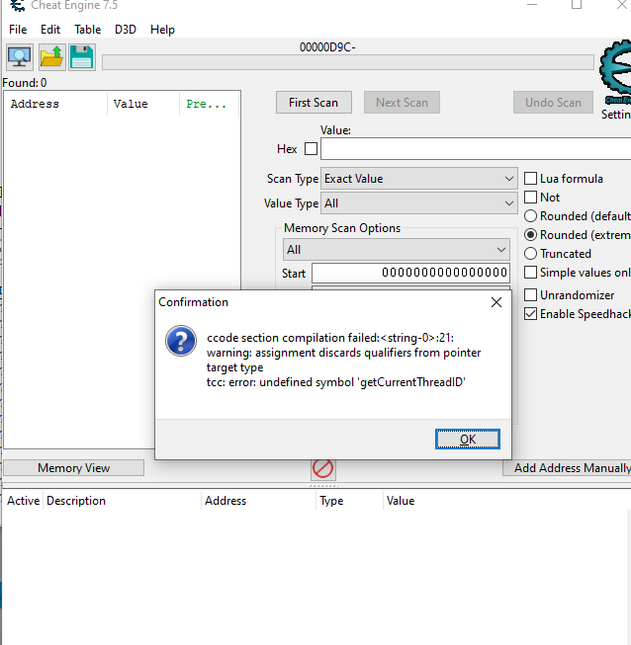Expand the Value Type dropdown
Screen dimensions: 631x645
click(x=419, y=203)
